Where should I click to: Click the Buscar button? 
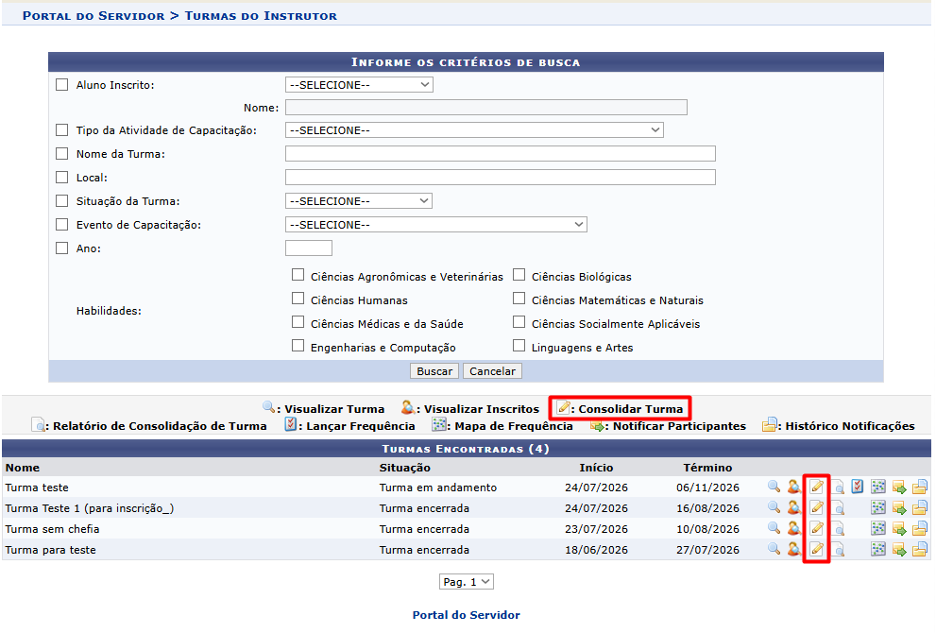pos(434,371)
